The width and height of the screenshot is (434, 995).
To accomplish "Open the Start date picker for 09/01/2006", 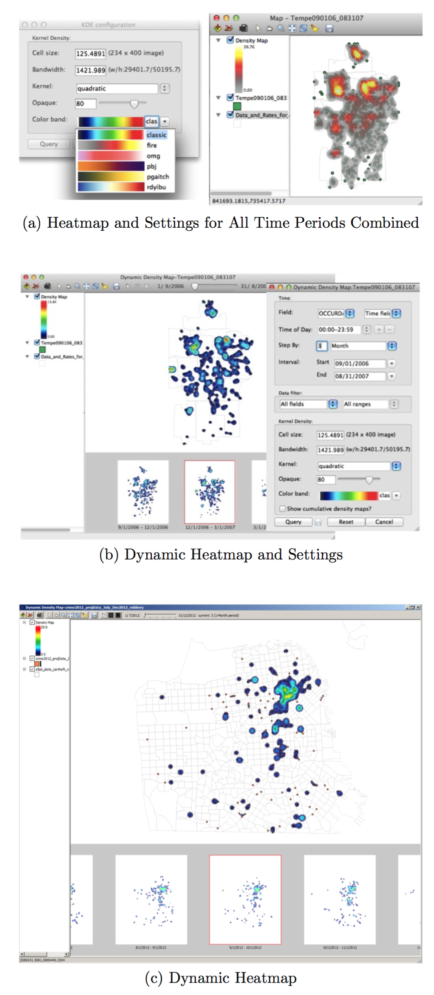I will 392,363.
